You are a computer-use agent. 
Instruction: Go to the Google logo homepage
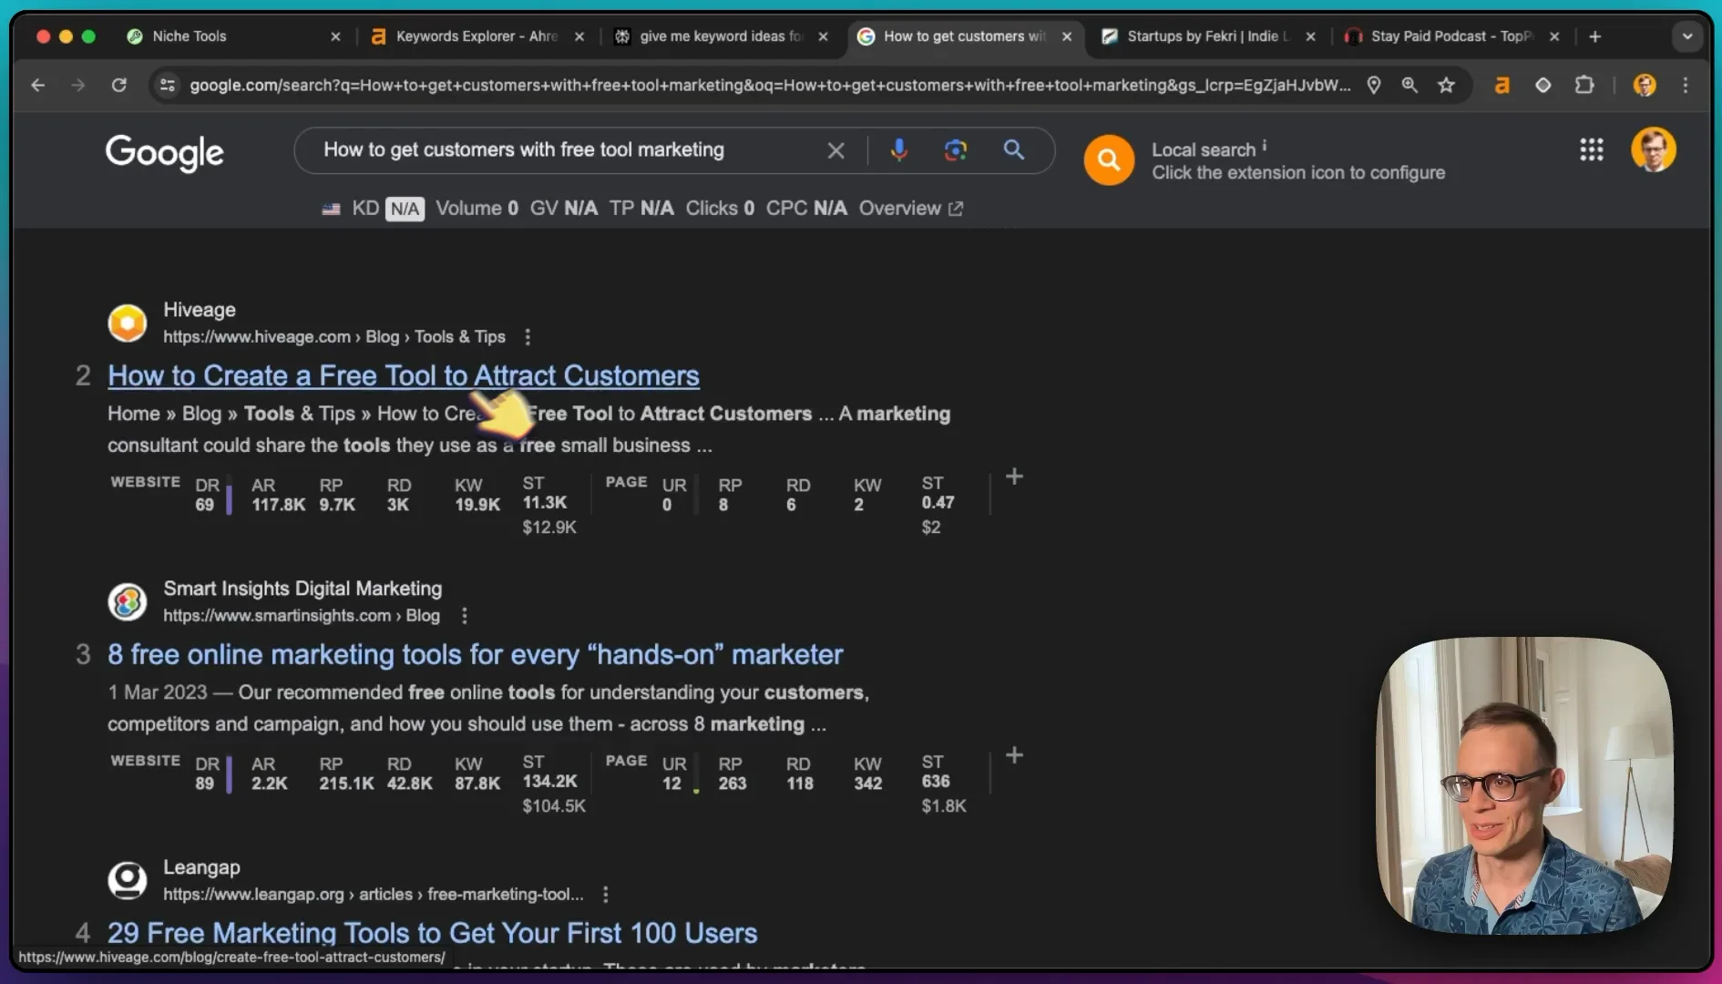[x=165, y=152]
